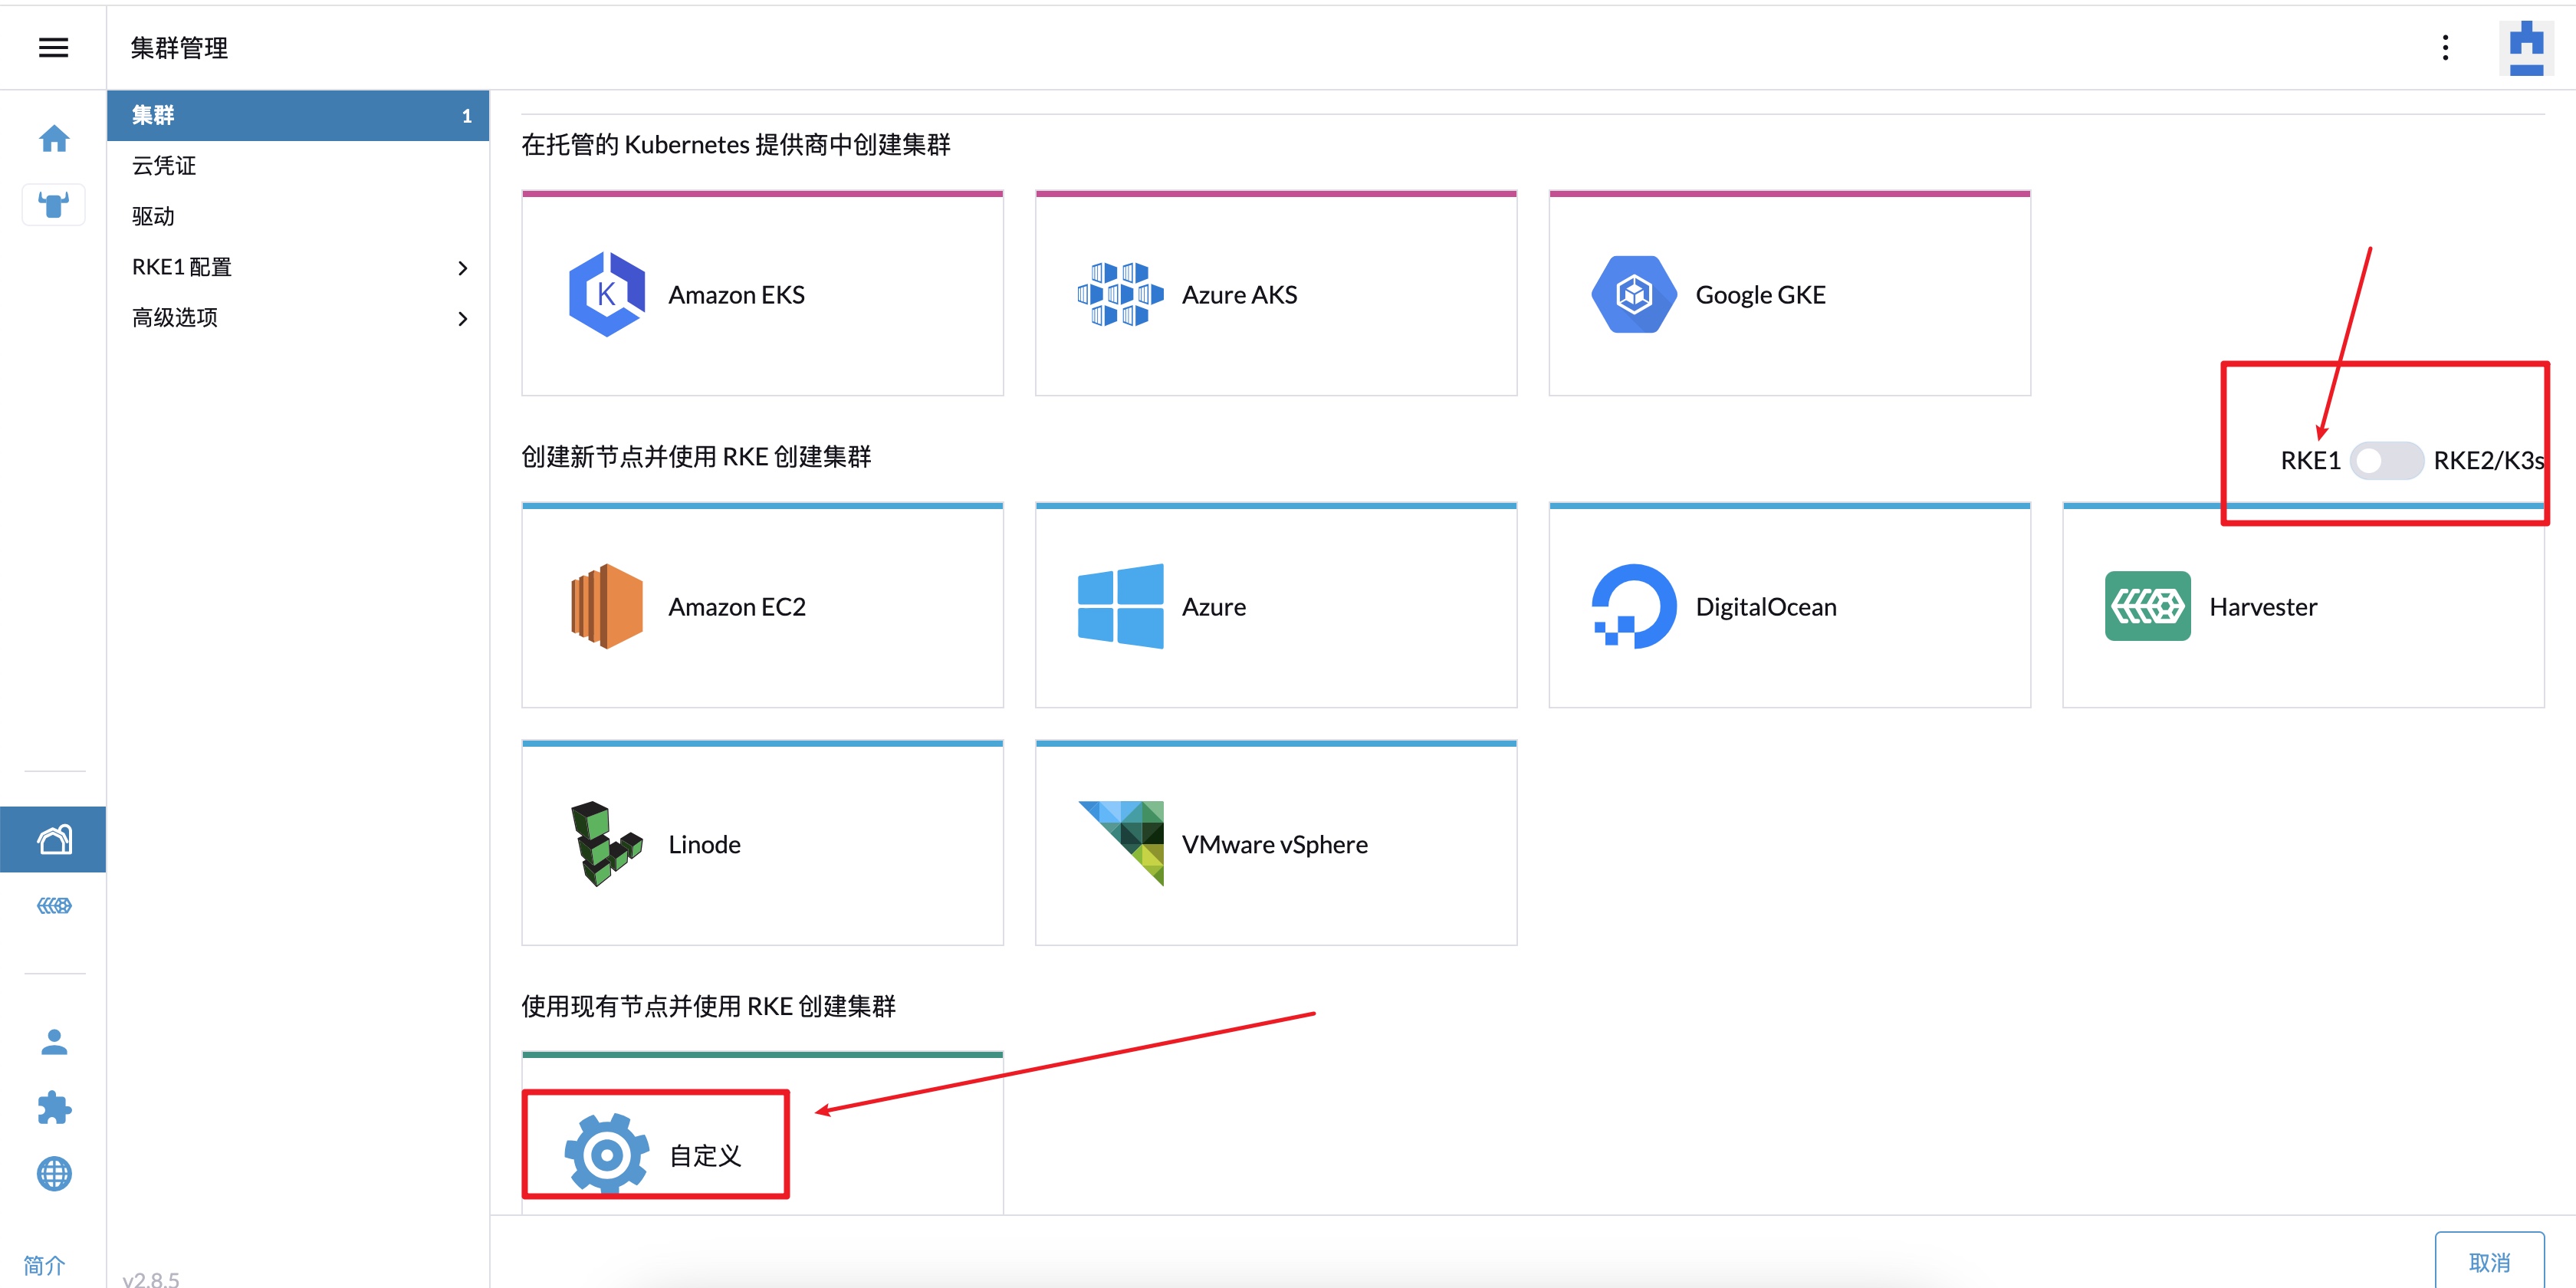Click the Google GKE hexagon icon
This screenshot has width=2576, height=1288.
point(1634,294)
